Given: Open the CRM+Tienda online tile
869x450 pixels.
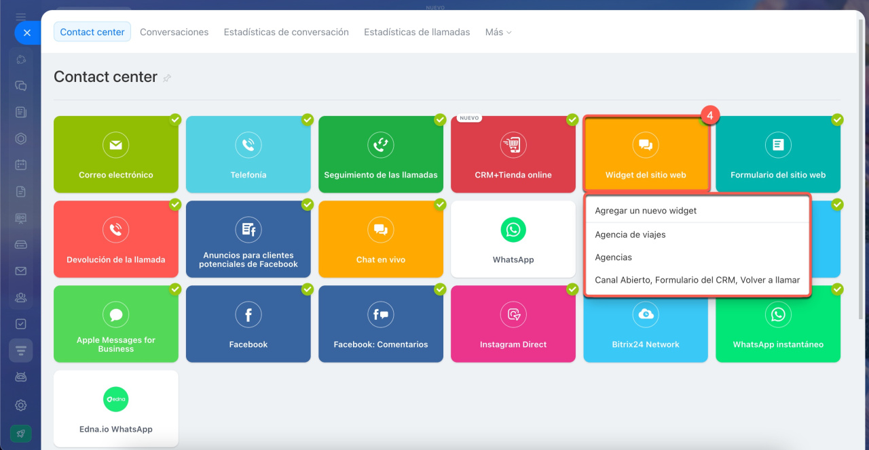Looking at the screenshot, I should tap(513, 155).
